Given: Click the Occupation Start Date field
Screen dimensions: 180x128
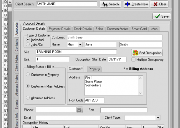Looking at the screenshot, I should point(117,60).
